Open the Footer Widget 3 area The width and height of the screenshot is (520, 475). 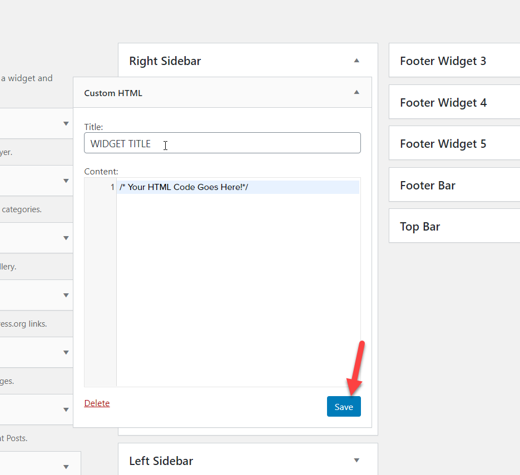point(454,61)
